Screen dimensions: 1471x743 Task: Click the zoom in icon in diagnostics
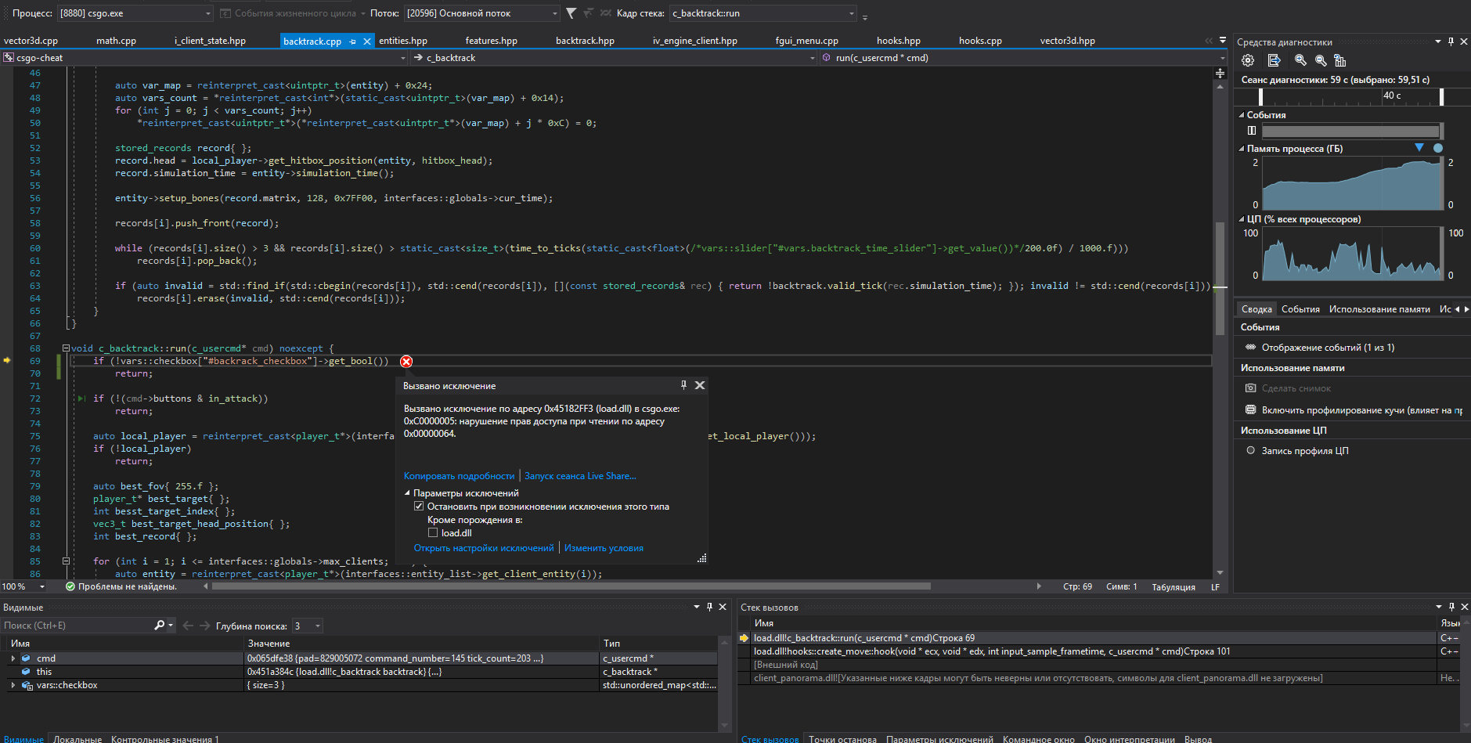[x=1300, y=60]
